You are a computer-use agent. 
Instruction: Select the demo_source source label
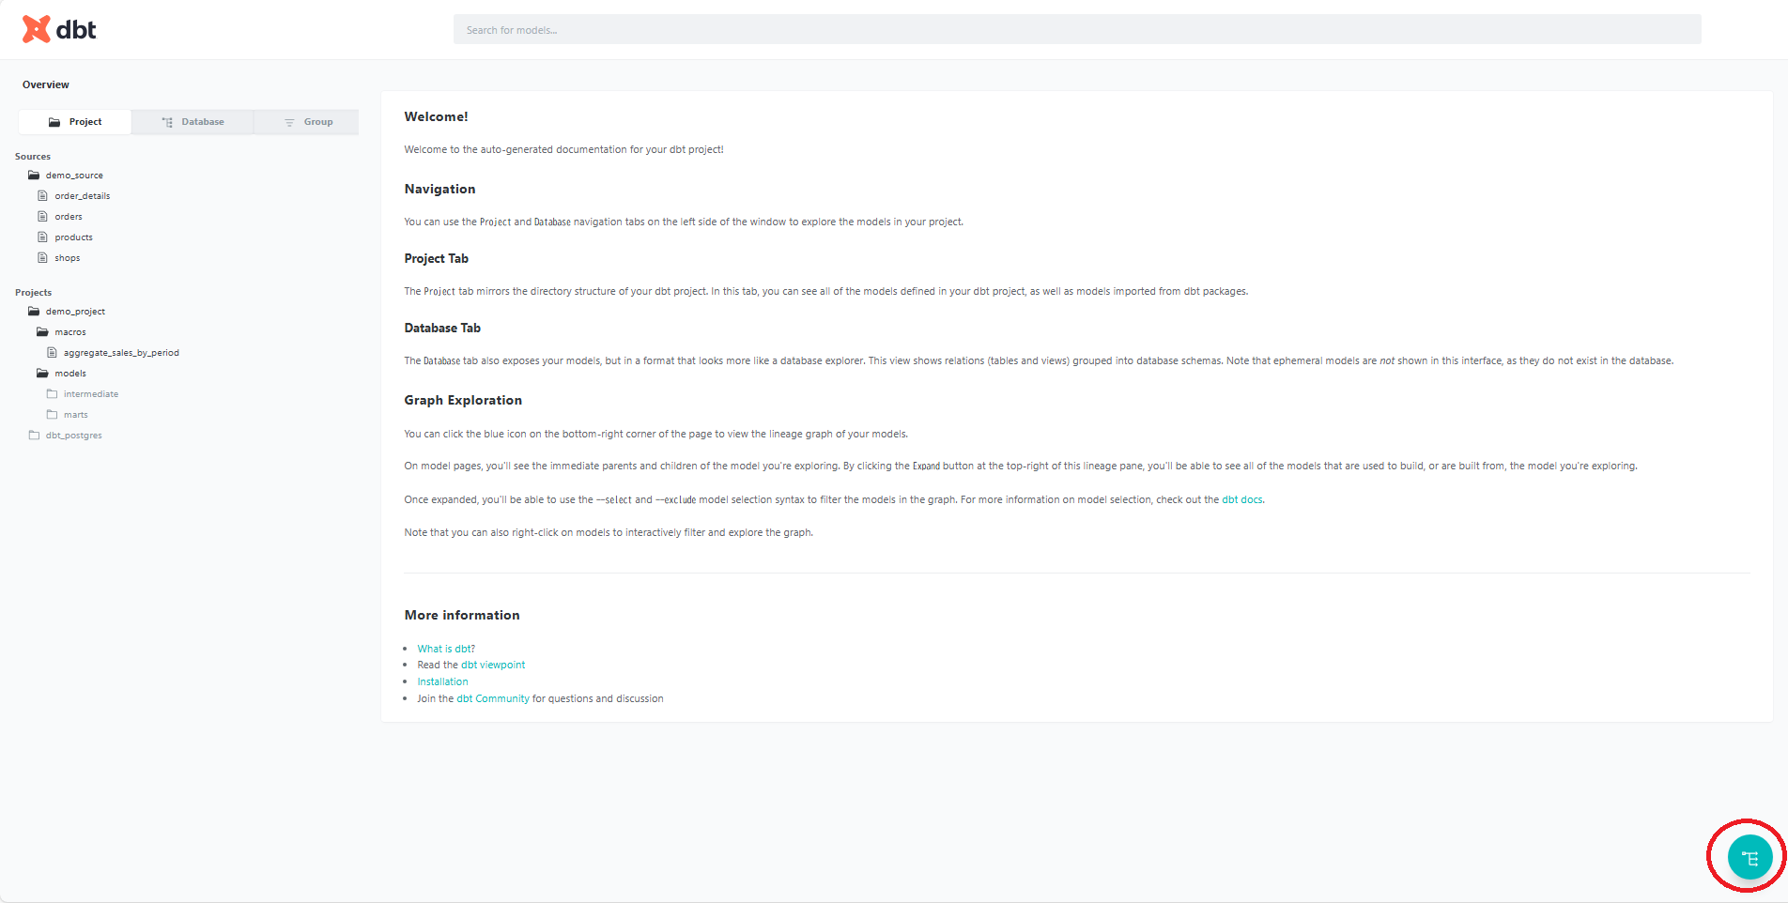(74, 176)
